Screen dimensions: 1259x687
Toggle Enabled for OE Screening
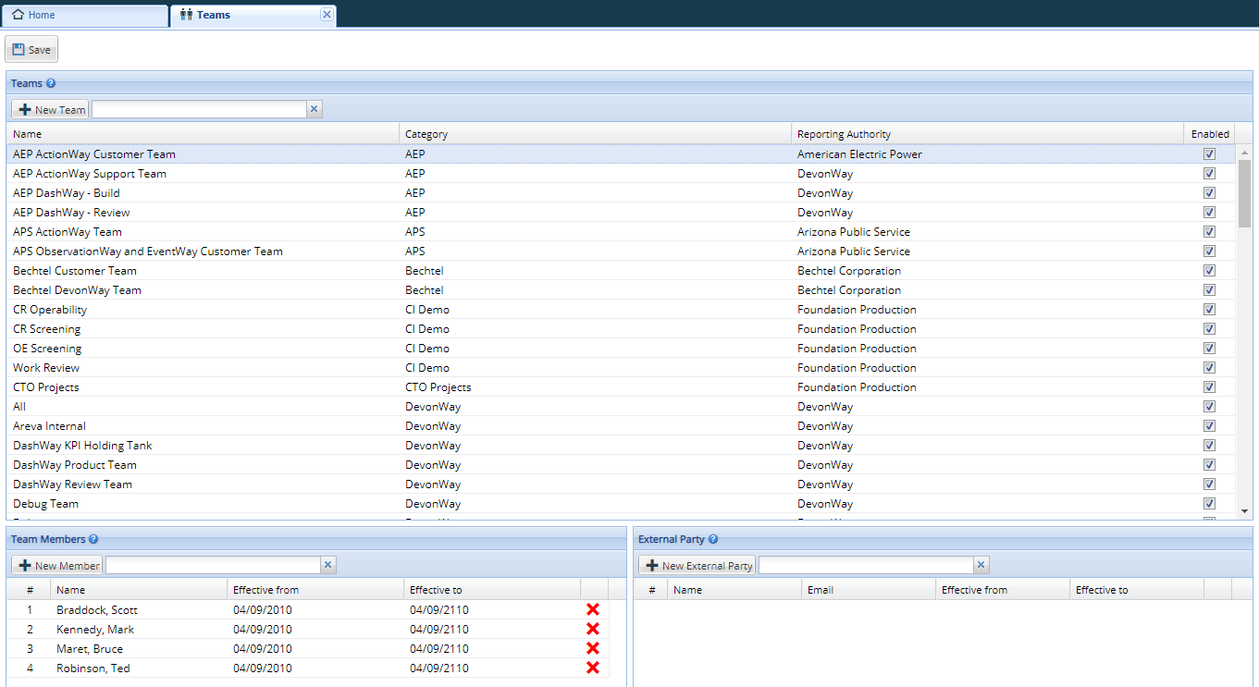1209,348
